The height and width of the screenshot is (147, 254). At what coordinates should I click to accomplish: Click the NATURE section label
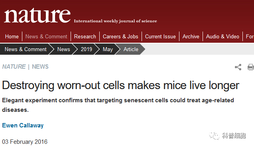[14, 67]
